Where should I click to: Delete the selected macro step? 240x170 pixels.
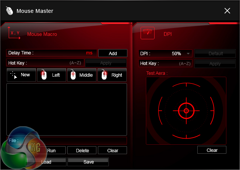pyautogui.click(x=82, y=150)
